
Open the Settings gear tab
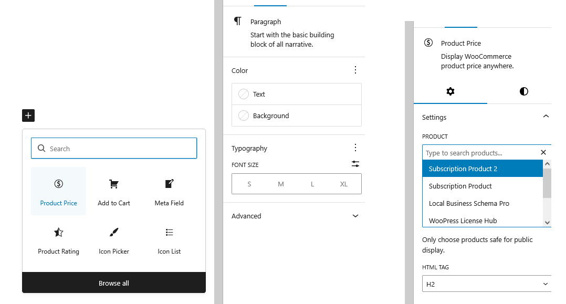[450, 91]
